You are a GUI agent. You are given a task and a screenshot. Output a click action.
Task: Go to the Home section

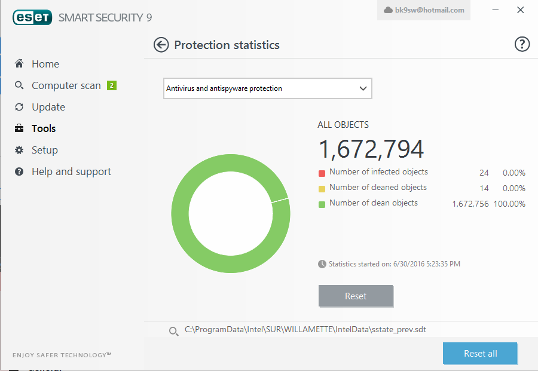tap(45, 64)
